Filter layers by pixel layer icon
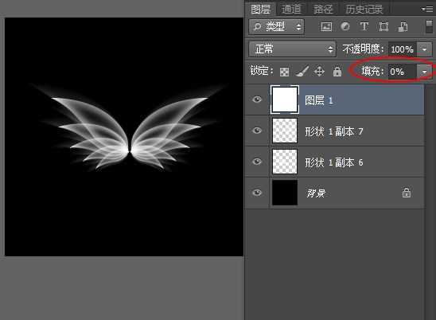This screenshot has height=320, width=436. click(326, 27)
